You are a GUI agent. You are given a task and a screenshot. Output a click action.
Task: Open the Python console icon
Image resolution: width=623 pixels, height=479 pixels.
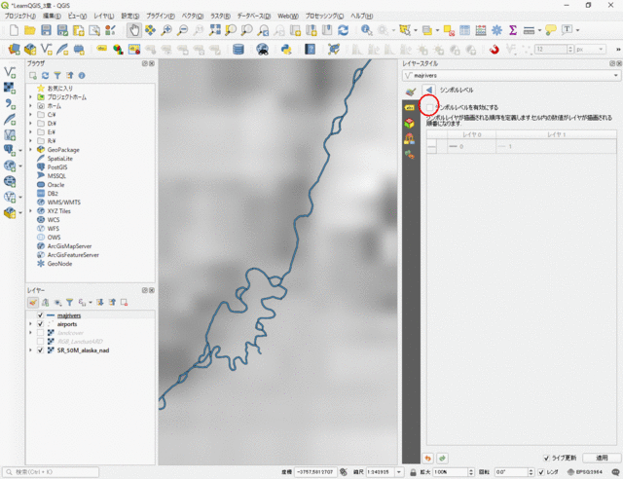[x=286, y=50]
